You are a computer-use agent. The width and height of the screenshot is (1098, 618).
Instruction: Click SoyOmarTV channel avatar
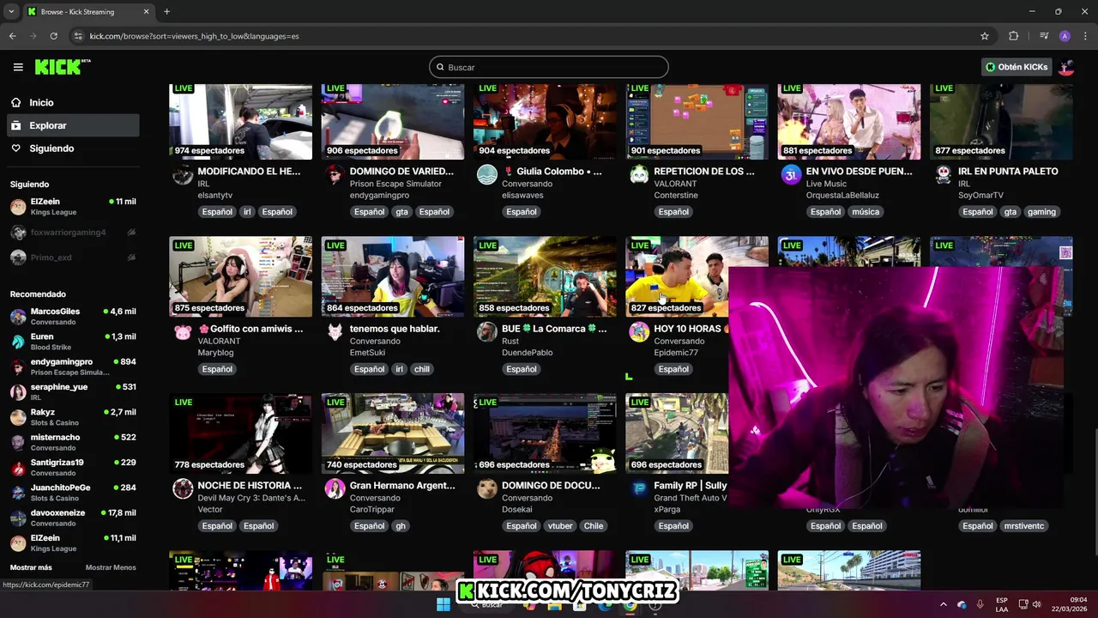click(944, 175)
